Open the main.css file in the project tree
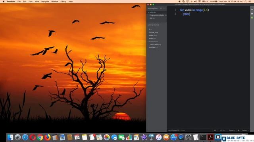Image resolution: width=254 pixels, height=142 pixels. (152, 38)
